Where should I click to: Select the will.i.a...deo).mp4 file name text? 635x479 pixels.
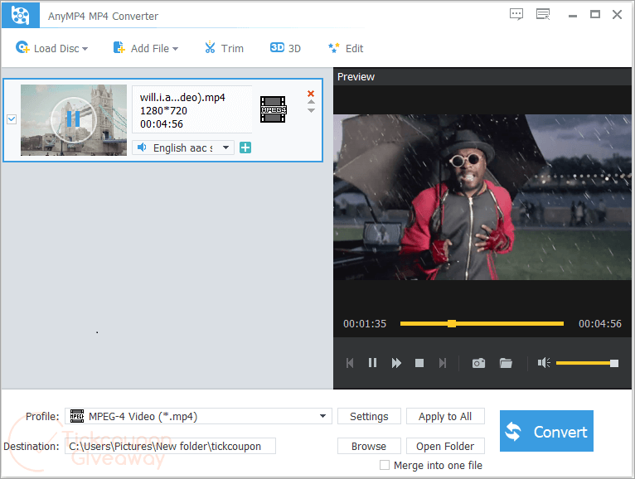click(182, 98)
